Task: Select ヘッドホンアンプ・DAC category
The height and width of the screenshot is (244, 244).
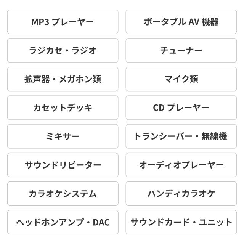Action: [x=63, y=222]
